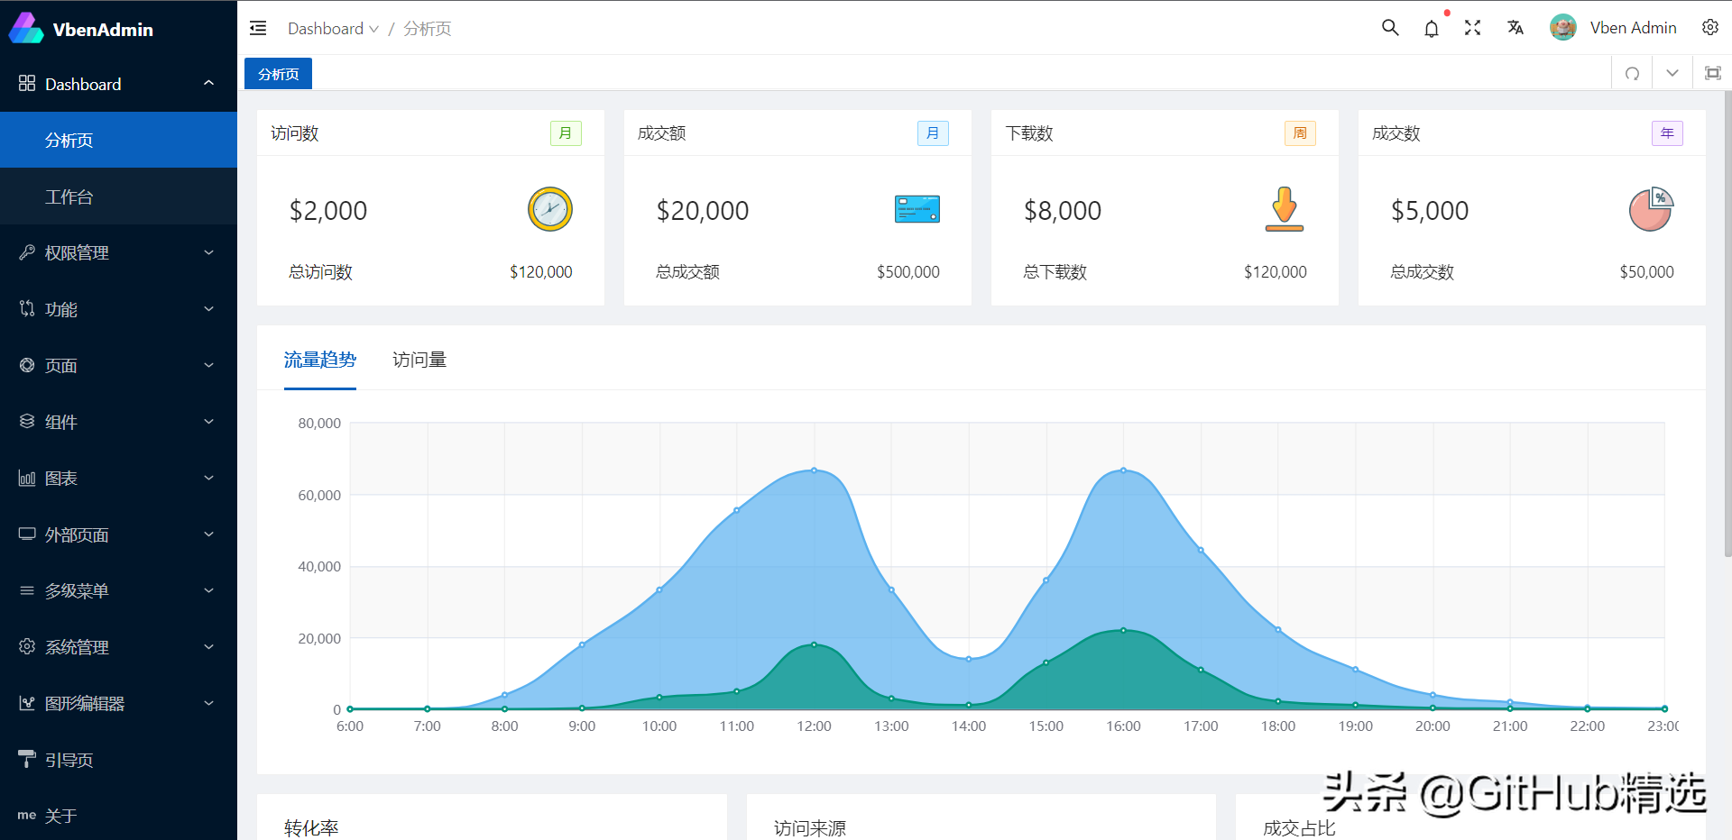Maximize content area with the frame icon
The width and height of the screenshot is (1732, 840).
[1712, 73]
